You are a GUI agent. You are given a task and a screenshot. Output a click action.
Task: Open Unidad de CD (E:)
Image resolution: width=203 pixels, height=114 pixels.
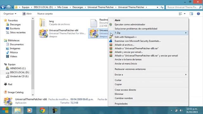coord(19,76)
